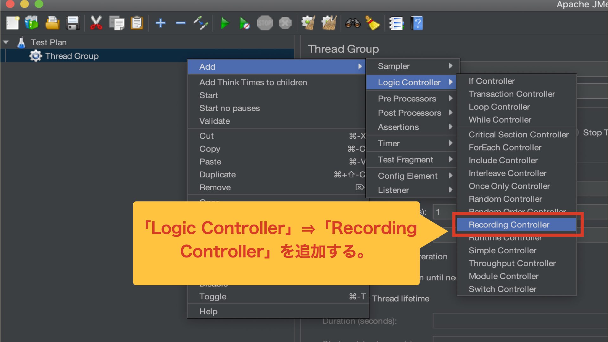The image size is (608, 342).
Task: Open search using the binoculars icon
Action: (353, 22)
